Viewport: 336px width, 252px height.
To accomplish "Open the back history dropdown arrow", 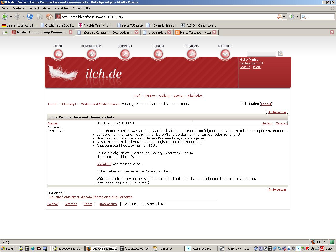I will tap(11, 17).
